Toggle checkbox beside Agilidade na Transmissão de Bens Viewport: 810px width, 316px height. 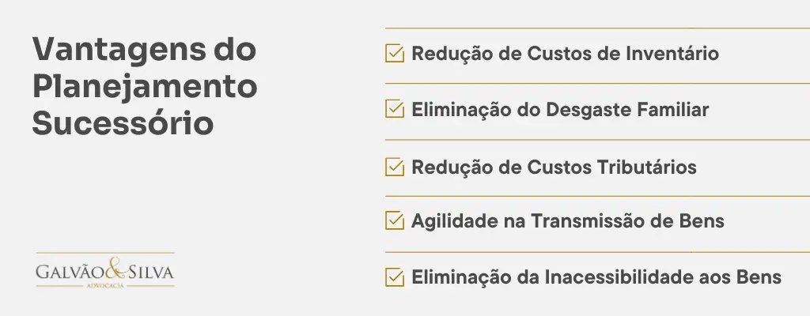(395, 220)
